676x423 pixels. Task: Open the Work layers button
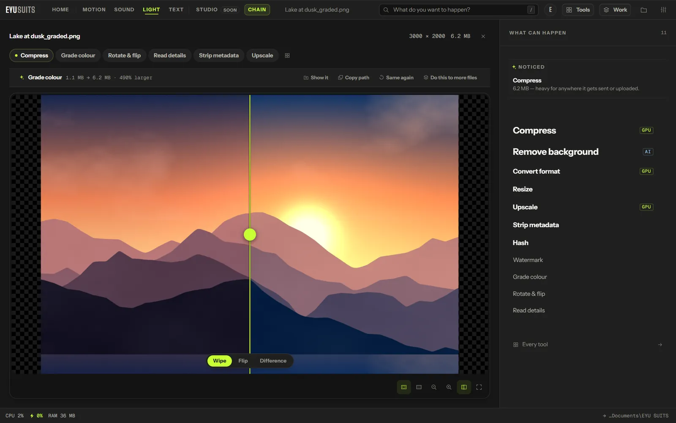point(615,10)
